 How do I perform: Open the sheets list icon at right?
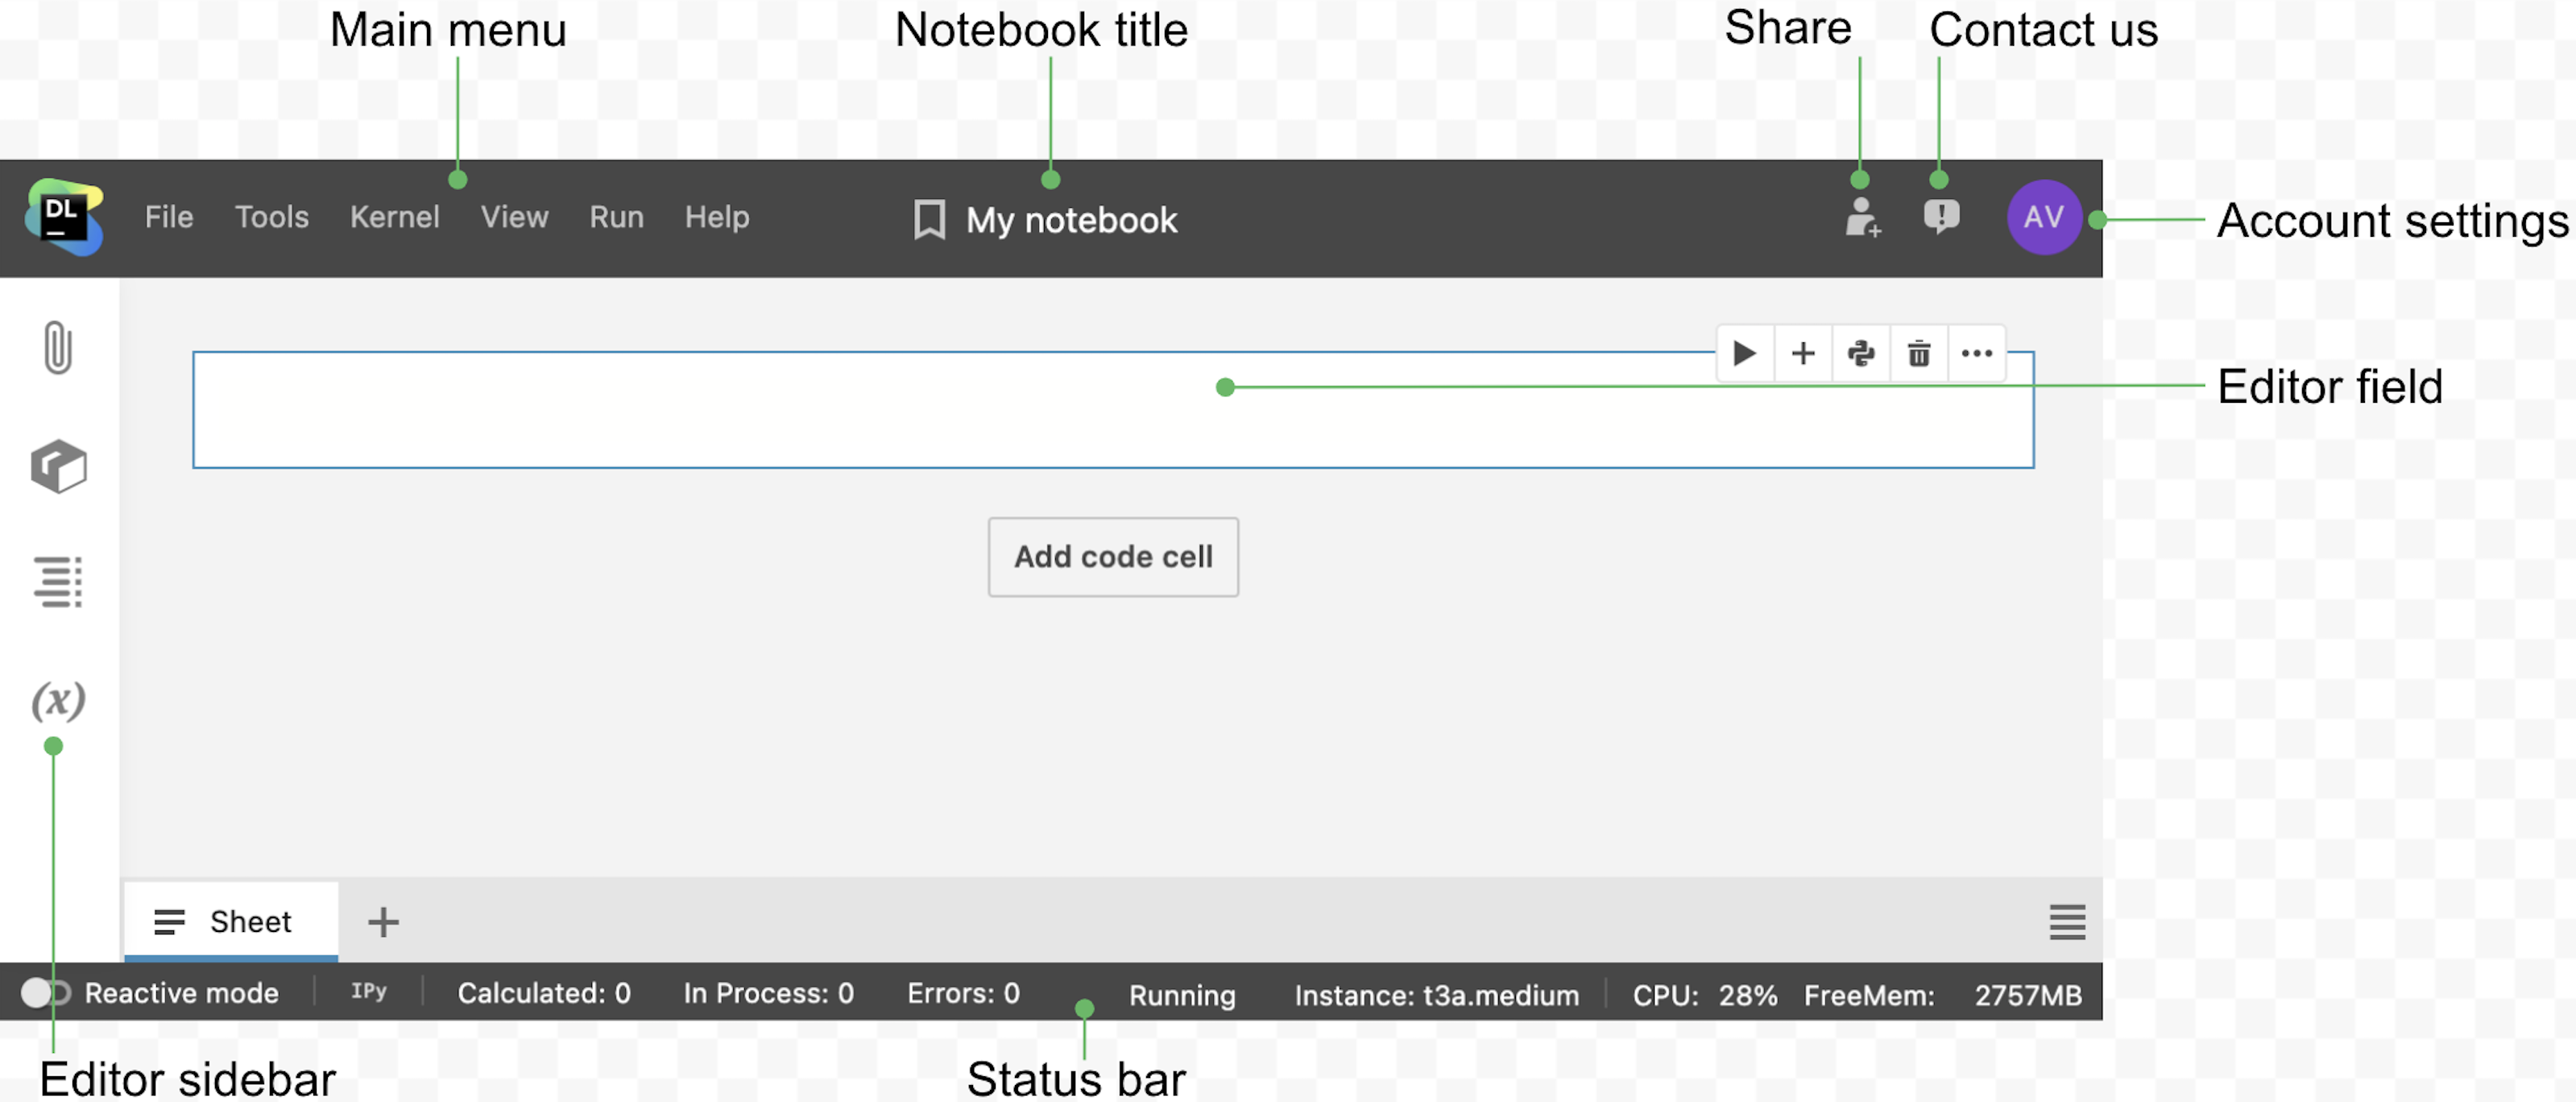point(2066,922)
